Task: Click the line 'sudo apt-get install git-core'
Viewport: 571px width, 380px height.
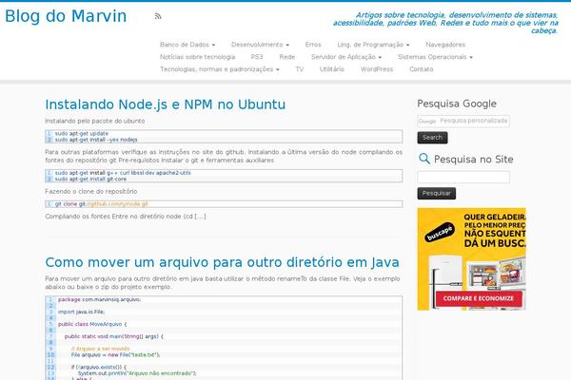Action: 90,179
